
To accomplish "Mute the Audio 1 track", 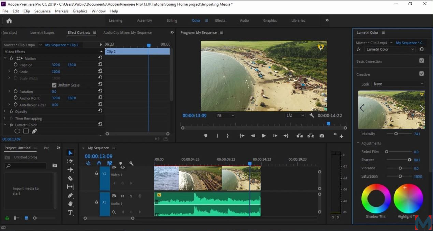I will 122,196.
